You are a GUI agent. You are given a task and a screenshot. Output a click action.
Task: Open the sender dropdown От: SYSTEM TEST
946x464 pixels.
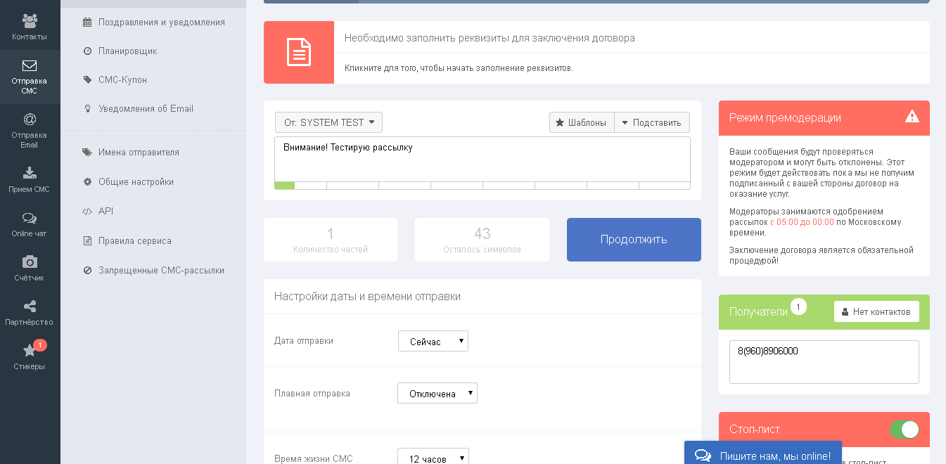coord(328,122)
